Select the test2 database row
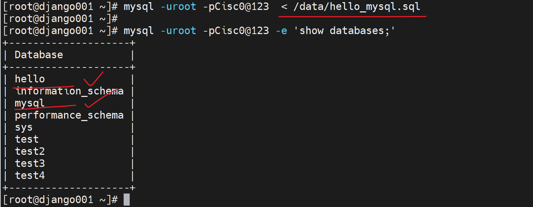533x207 pixels. click(30, 152)
